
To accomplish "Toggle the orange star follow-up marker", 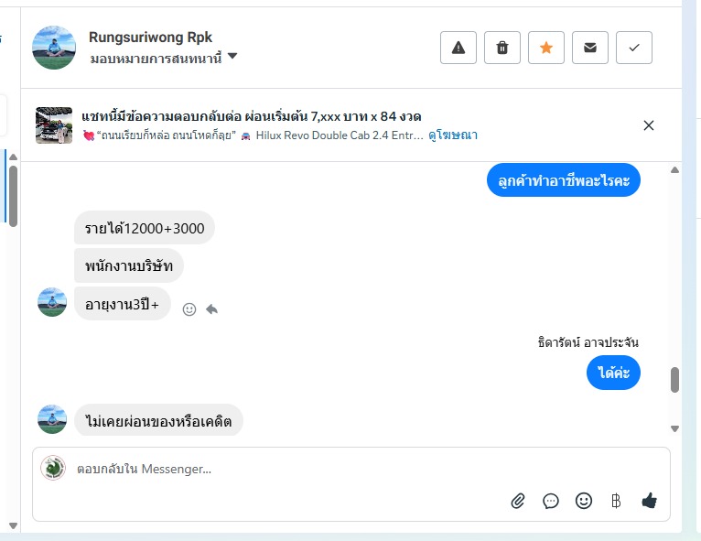I will [x=546, y=48].
